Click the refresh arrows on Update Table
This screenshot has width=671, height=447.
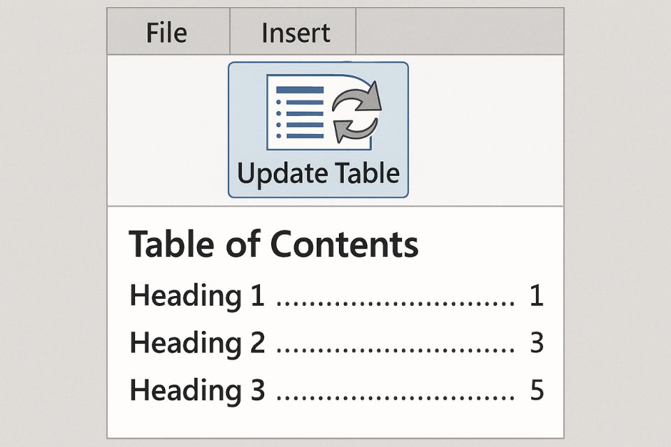356,112
